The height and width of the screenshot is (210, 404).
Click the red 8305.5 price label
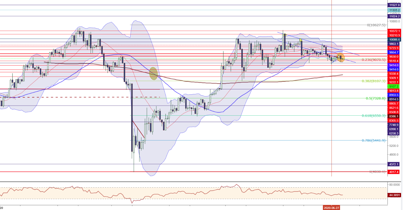[394, 120]
